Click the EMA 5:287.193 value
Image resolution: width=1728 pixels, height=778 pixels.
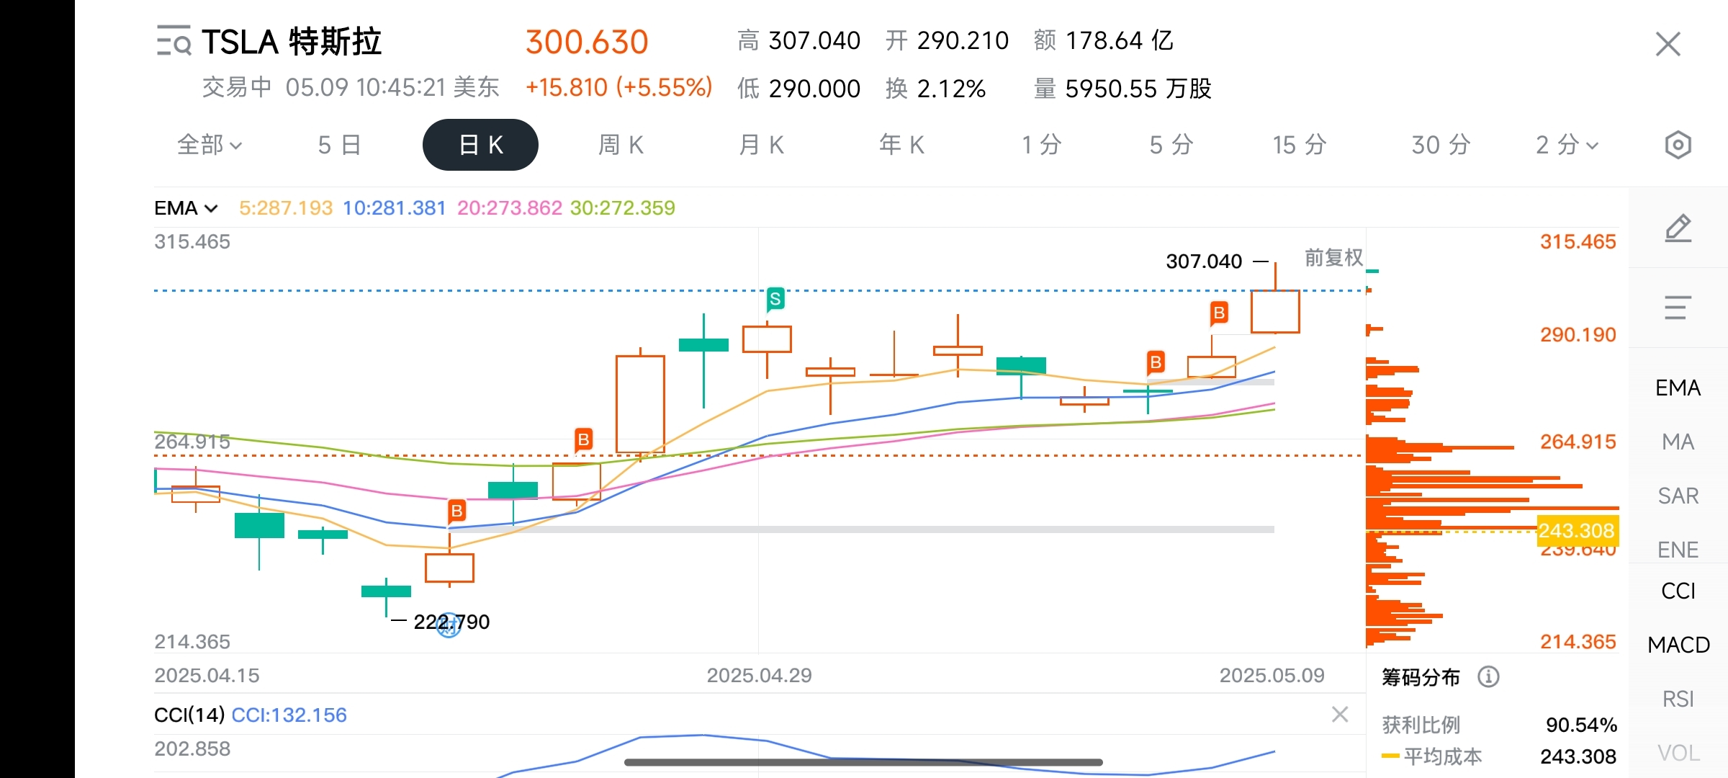click(286, 208)
